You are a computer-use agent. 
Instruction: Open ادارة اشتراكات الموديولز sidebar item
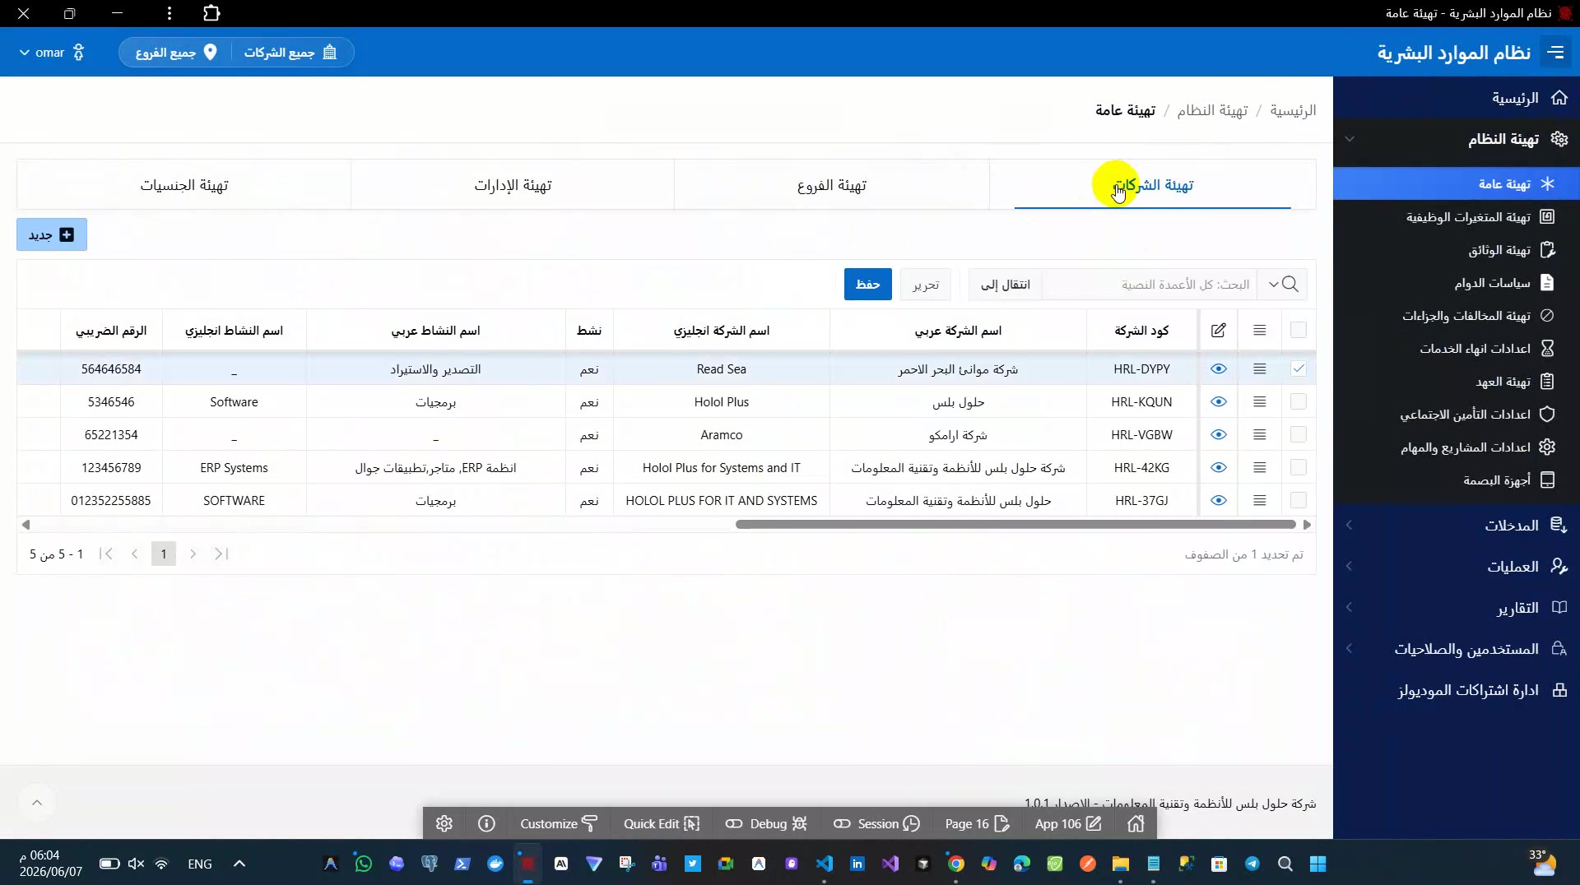pos(1457,690)
